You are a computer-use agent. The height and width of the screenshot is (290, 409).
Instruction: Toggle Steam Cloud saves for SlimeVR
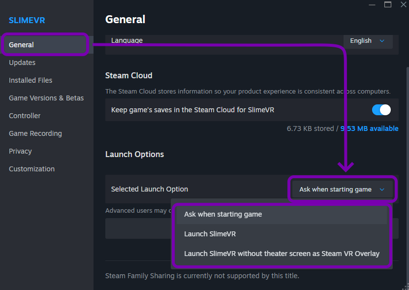point(381,110)
